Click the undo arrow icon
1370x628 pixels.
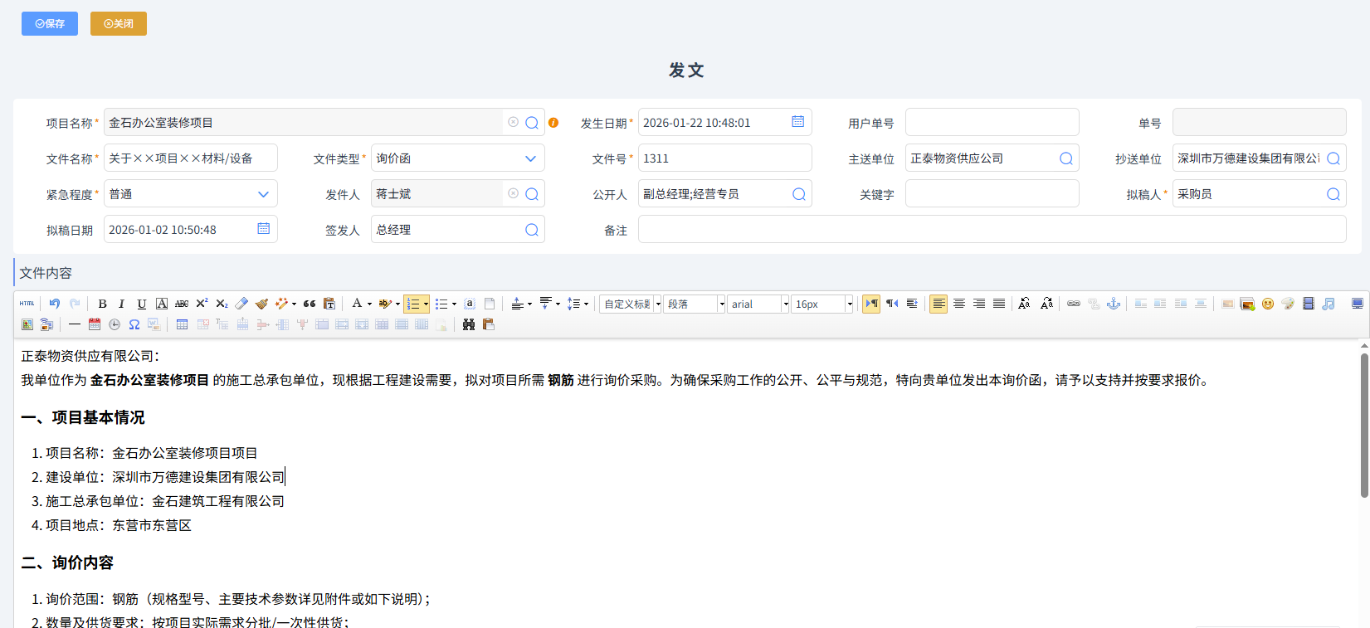pyautogui.click(x=55, y=304)
